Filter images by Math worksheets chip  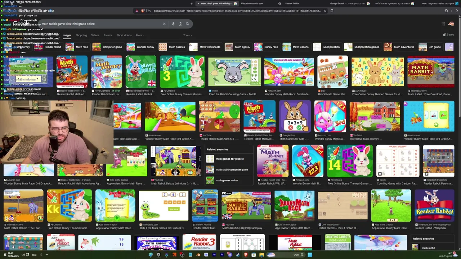(205, 47)
